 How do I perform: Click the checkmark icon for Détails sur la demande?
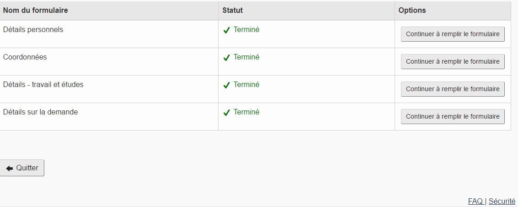coord(226,113)
